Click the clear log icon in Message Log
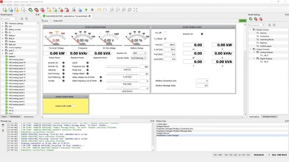The height and width of the screenshot is (162, 289). (3, 126)
